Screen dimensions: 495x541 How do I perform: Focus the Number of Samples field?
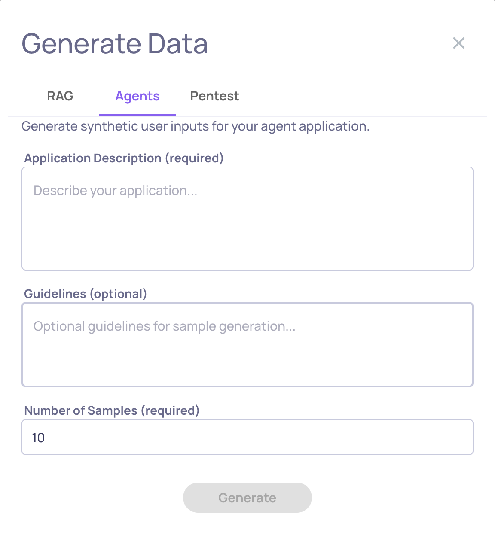coord(247,437)
